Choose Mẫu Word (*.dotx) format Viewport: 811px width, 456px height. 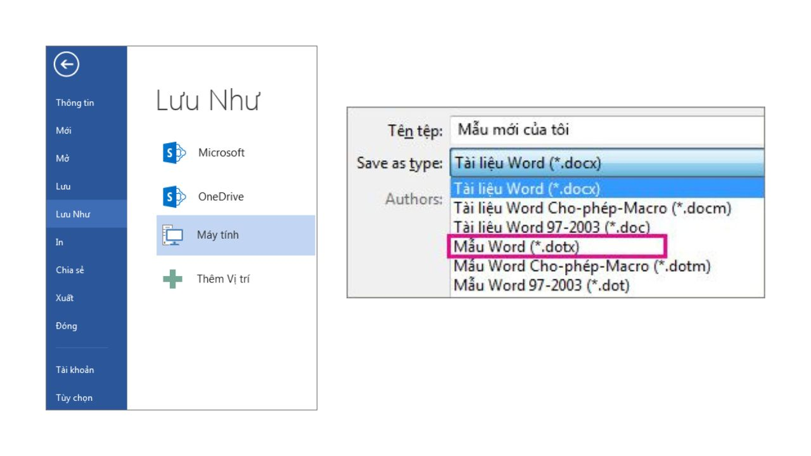(558, 246)
